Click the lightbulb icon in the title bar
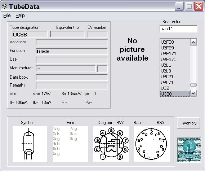The image size is (205, 171). 5,6
